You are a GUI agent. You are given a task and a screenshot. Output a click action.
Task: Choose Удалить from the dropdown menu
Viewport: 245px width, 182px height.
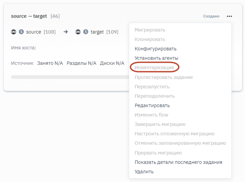(x=144, y=172)
